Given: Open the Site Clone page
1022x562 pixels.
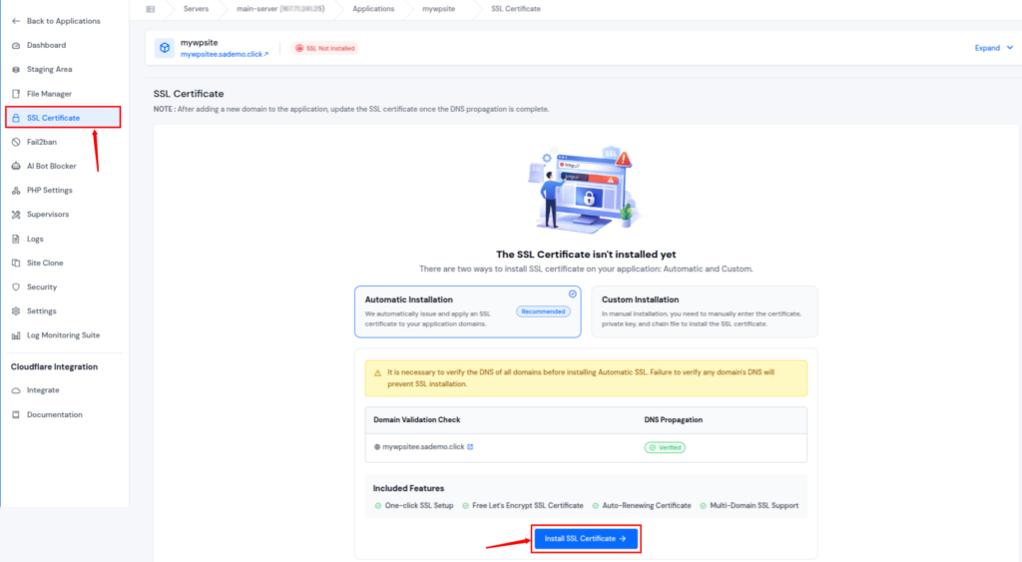Looking at the screenshot, I should pos(44,263).
